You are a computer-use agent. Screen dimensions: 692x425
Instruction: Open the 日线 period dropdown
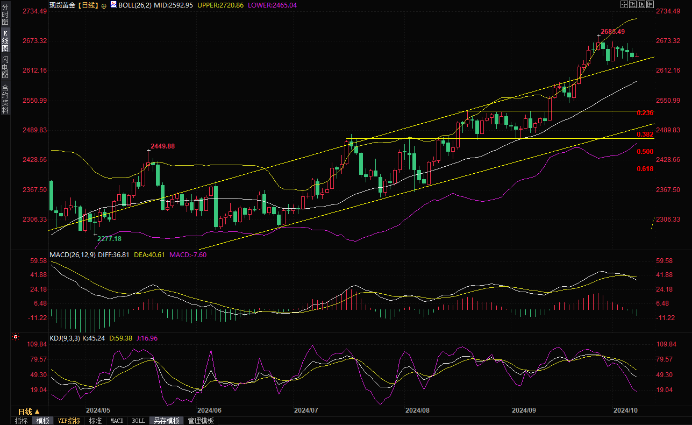click(30, 412)
